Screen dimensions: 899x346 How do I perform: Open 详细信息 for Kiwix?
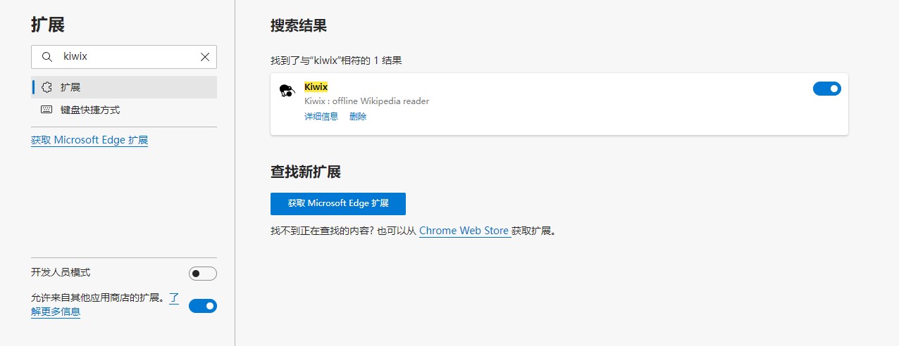321,117
